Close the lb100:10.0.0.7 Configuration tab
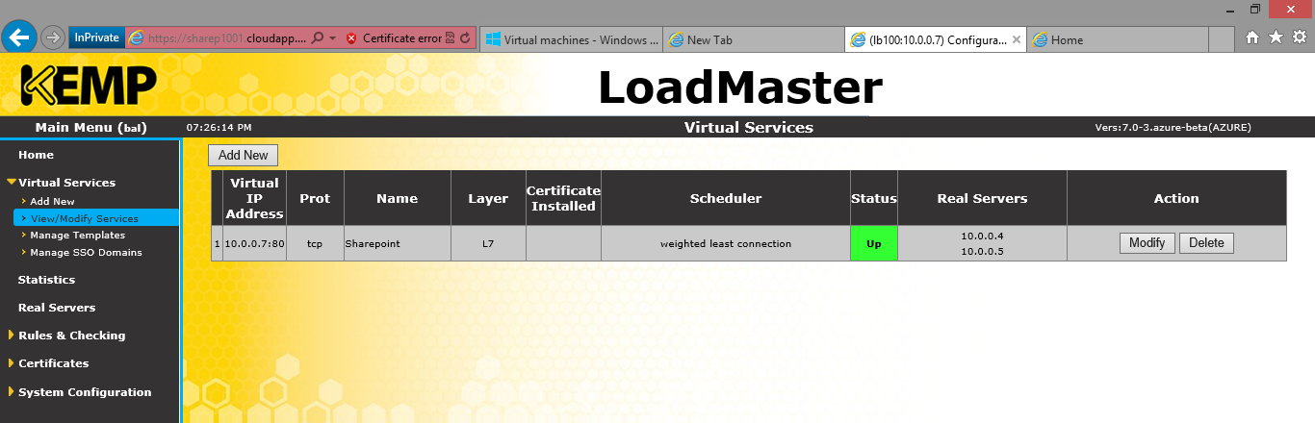Image resolution: width=1315 pixels, height=423 pixels. pyautogui.click(x=1017, y=39)
